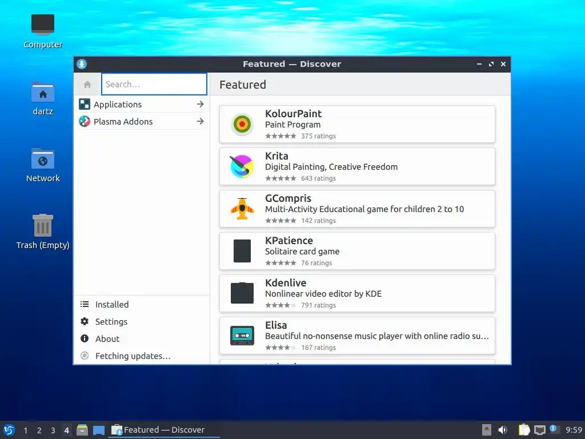The width and height of the screenshot is (585, 439).
Task: Open the dartz home folder icon
Action: tap(42, 98)
